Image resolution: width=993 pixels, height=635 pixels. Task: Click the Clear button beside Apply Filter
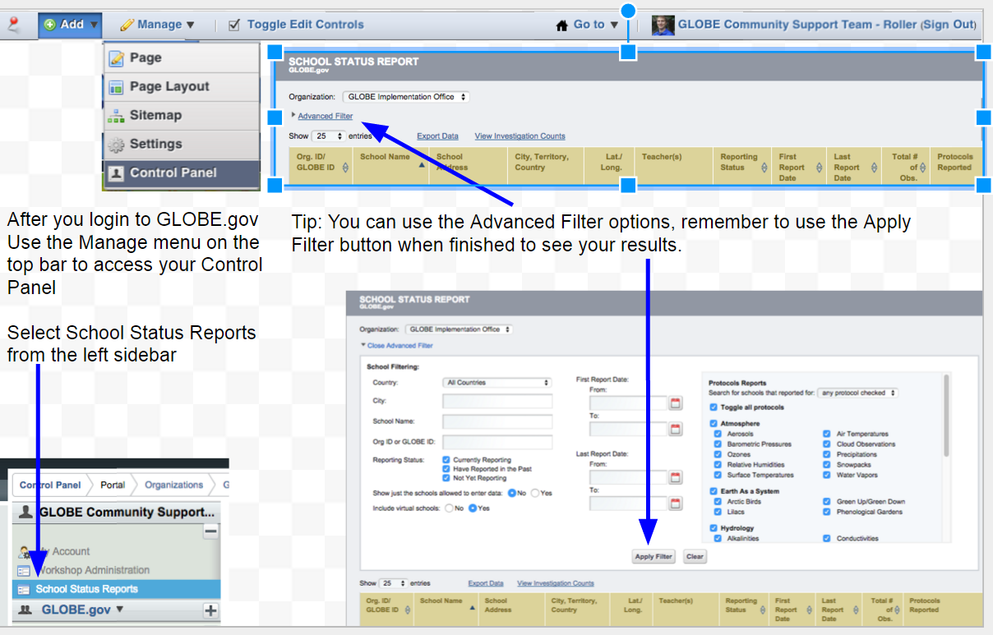click(695, 556)
